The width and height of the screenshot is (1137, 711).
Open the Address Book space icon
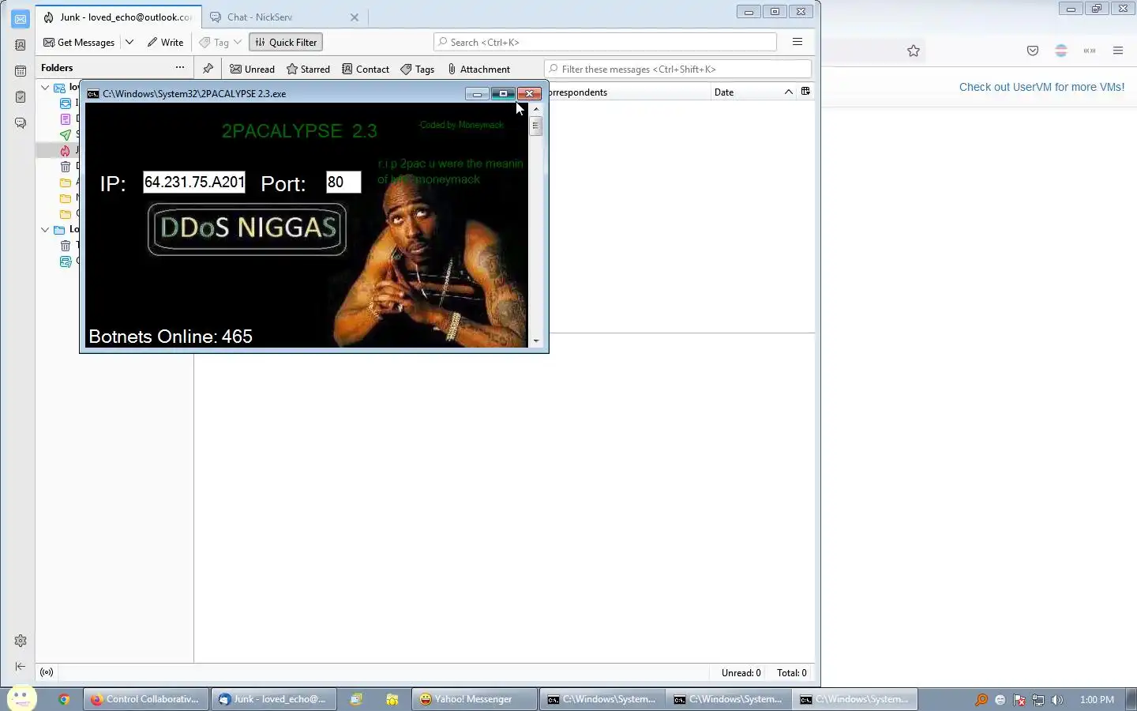21,45
